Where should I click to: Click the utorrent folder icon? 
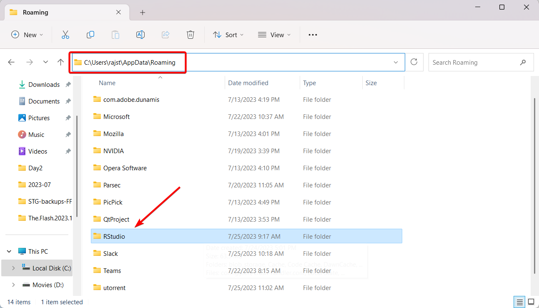click(97, 288)
